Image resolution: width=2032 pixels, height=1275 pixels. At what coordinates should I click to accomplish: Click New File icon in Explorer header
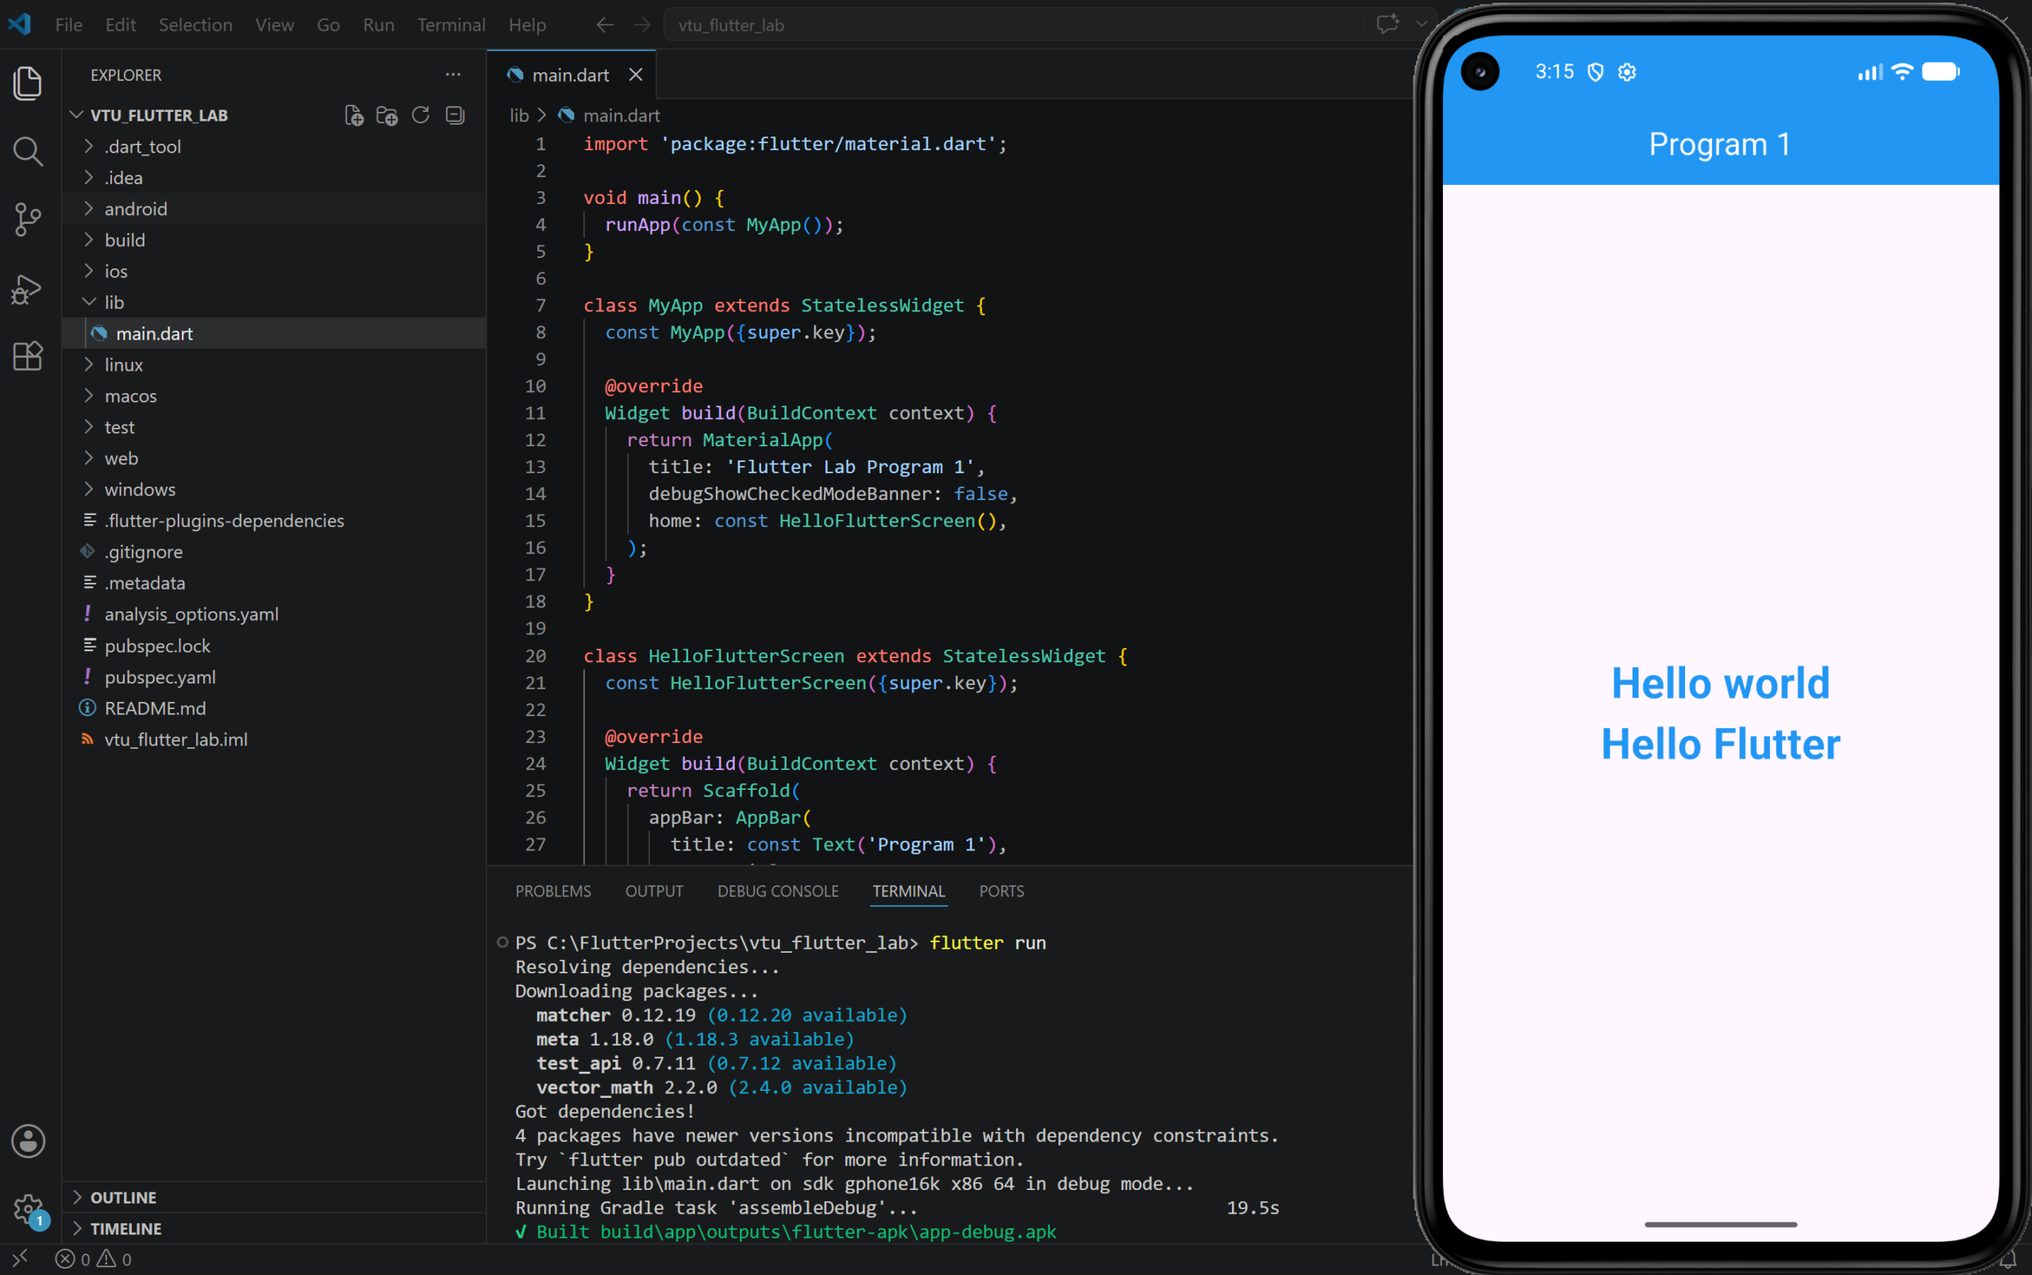tap(354, 116)
